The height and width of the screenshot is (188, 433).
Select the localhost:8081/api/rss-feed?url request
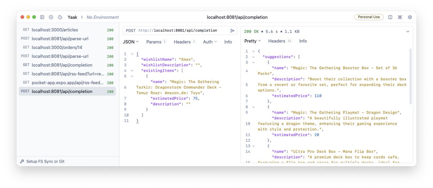click(67, 74)
